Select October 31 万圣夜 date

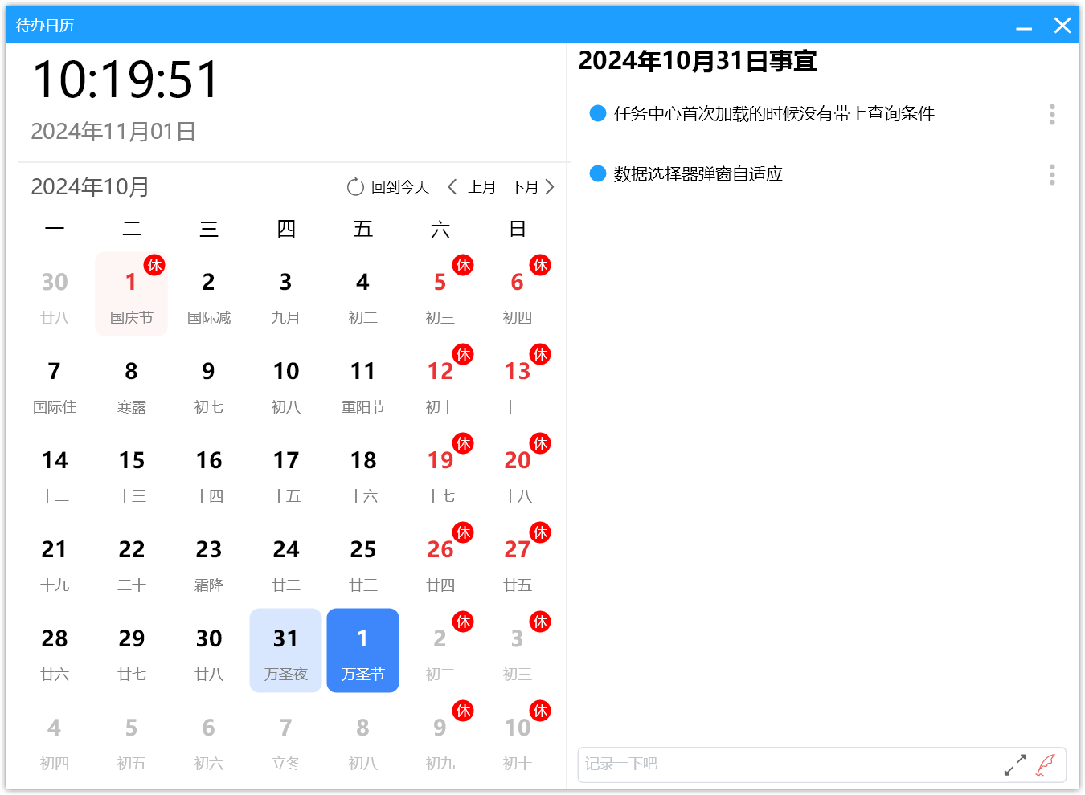pos(286,650)
